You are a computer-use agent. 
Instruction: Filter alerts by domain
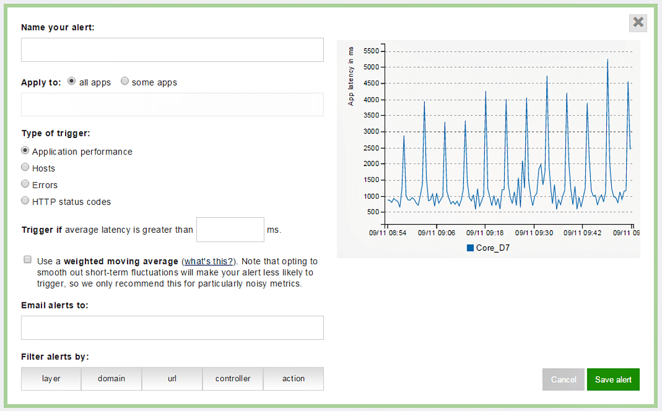click(111, 378)
